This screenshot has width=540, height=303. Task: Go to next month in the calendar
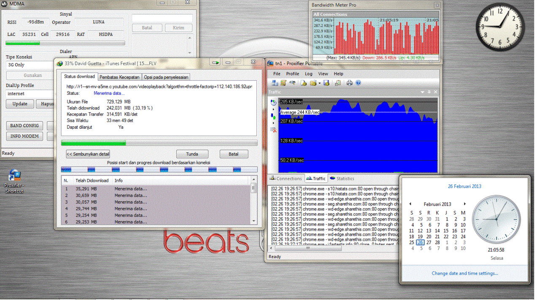point(464,204)
